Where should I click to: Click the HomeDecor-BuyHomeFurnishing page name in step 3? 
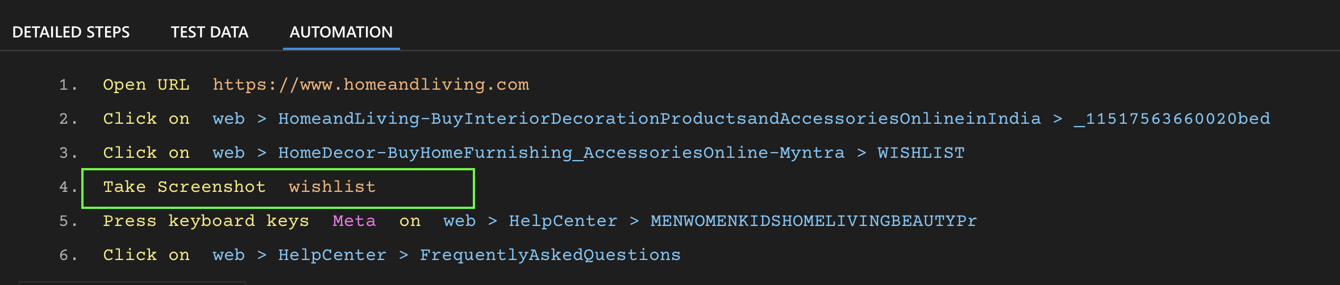[x=561, y=153]
